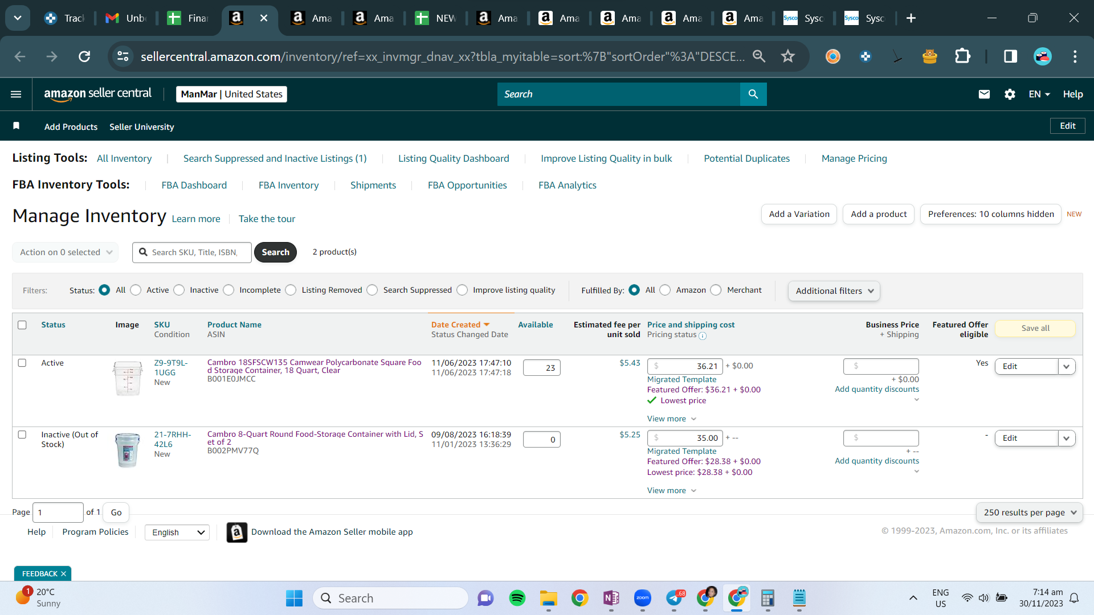Open a new browser tab with the plus icon
The height and width of the screenshot is (615, 1094).
(x=911, y=18)
